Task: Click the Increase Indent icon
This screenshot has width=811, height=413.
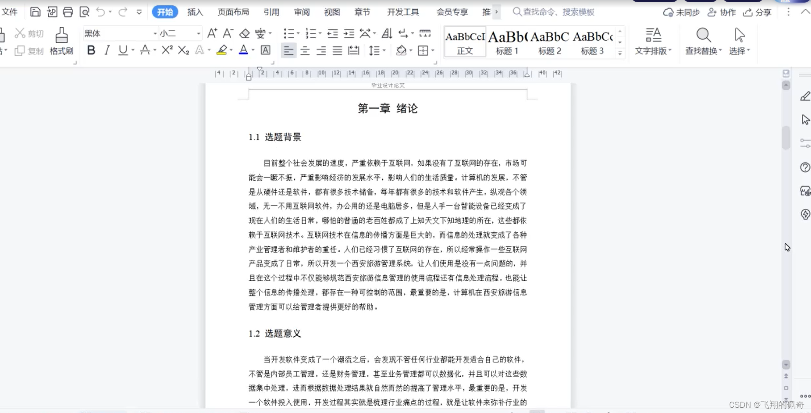Action: 349,33
